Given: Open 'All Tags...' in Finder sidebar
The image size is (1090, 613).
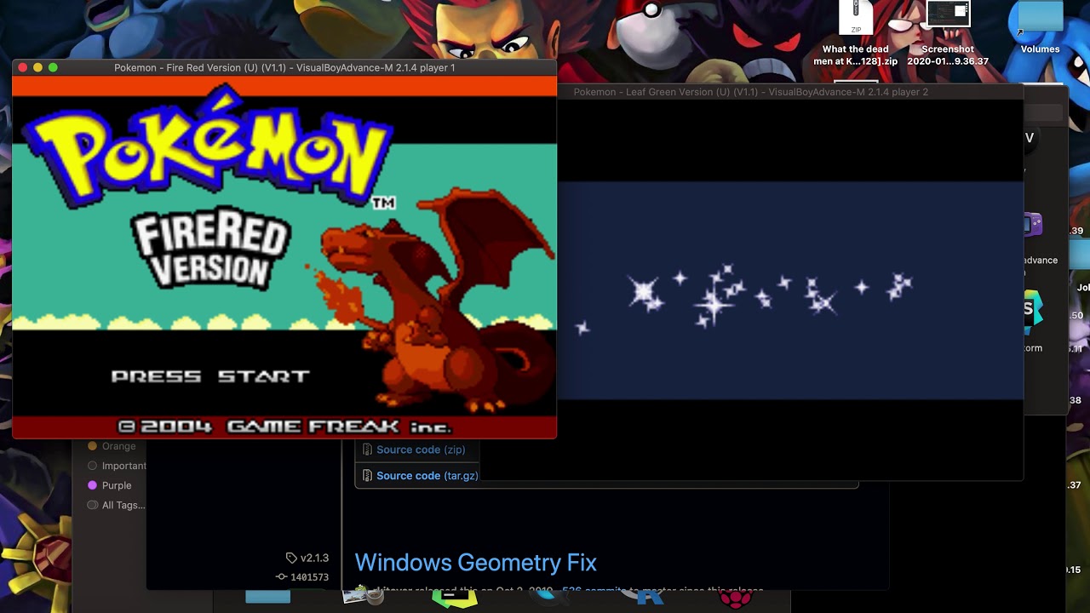Looking at the screenshot, I should coord(117,505).
